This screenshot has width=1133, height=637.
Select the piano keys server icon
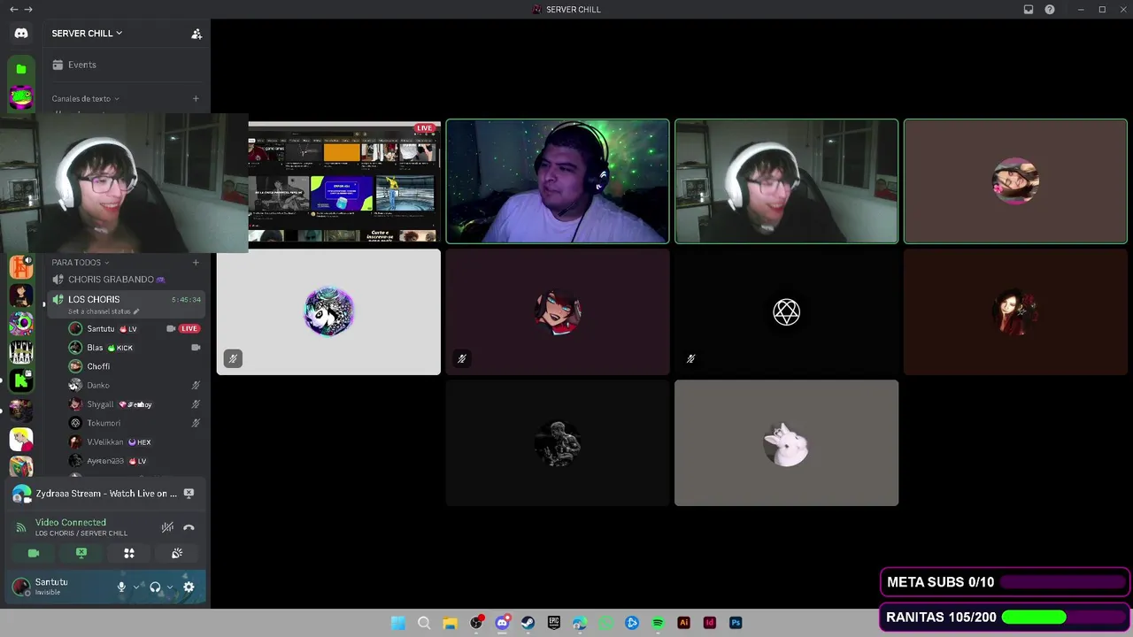(x=21, y=353)
